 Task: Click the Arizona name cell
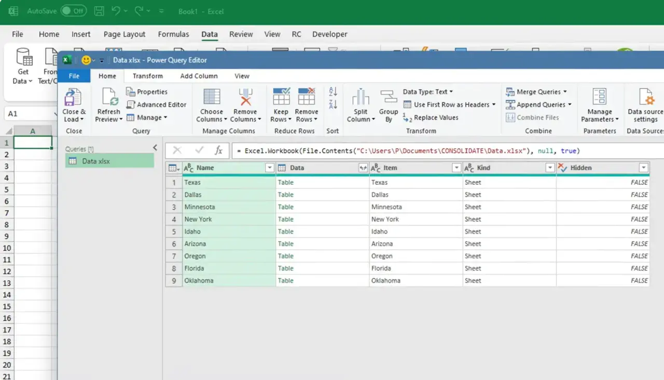(229, 244)
